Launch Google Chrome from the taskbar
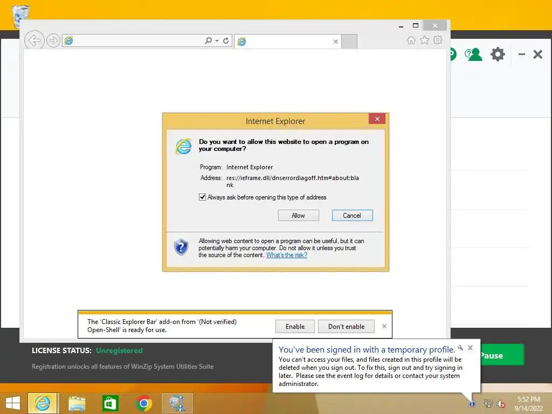 click(x=143, y=403)
